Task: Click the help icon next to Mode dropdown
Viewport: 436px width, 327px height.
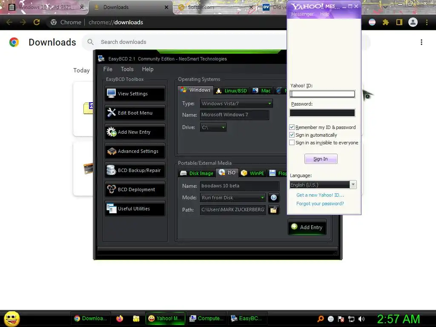Action: (274, 198)
